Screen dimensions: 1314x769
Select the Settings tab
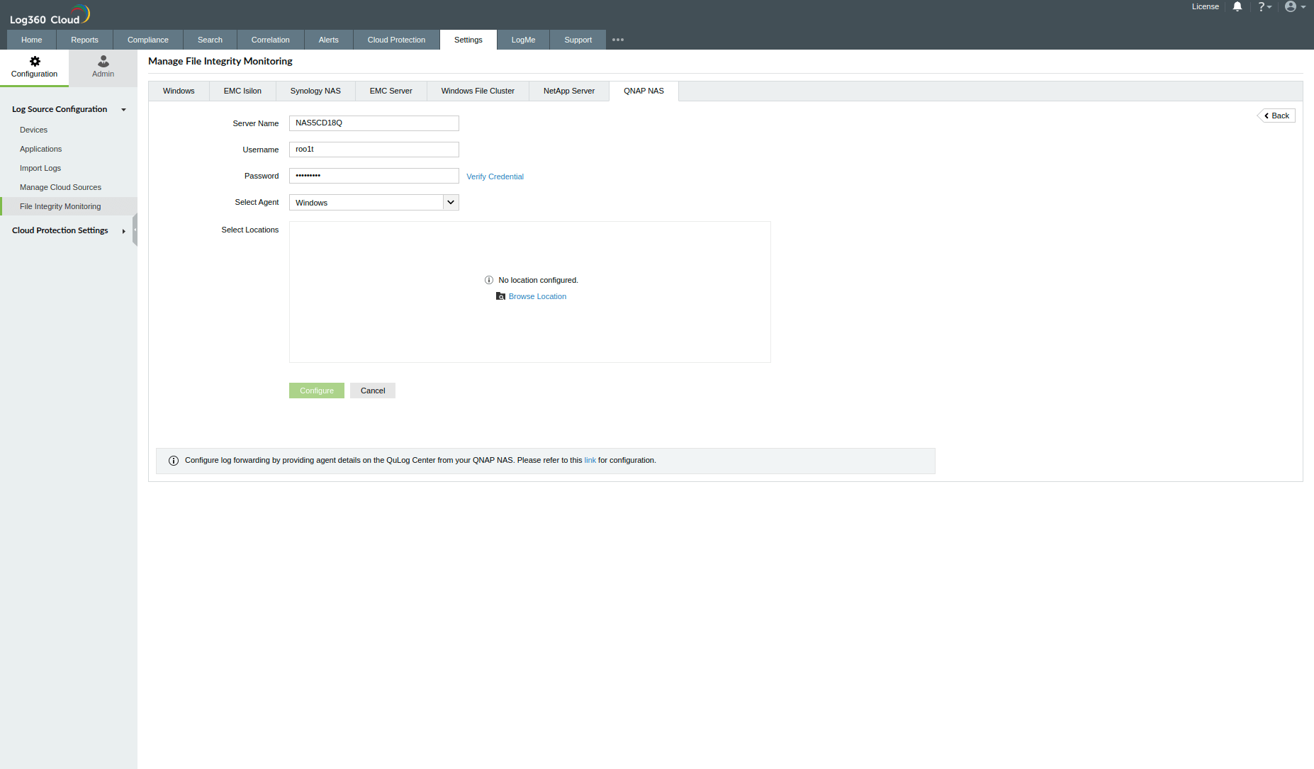pos(468,40)
